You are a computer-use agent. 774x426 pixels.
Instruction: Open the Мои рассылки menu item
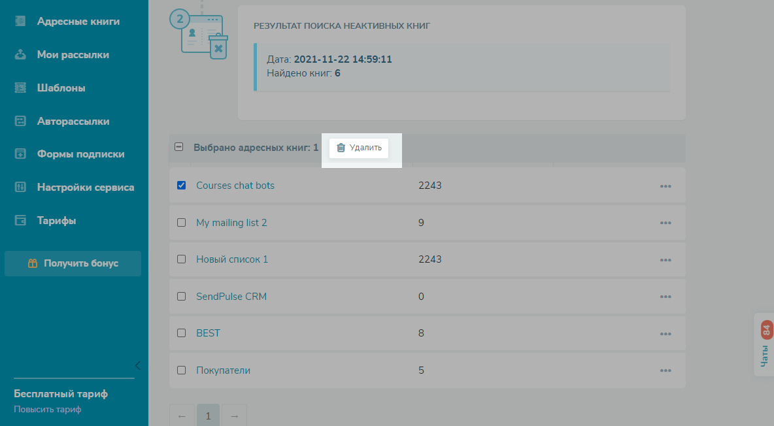click(x=74, y=55)
